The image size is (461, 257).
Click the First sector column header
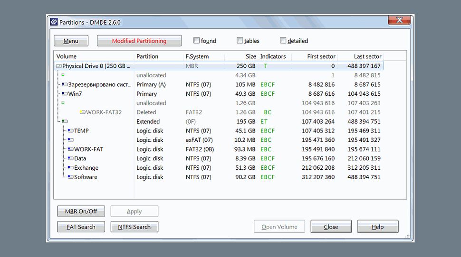click(x=314, y=56)
